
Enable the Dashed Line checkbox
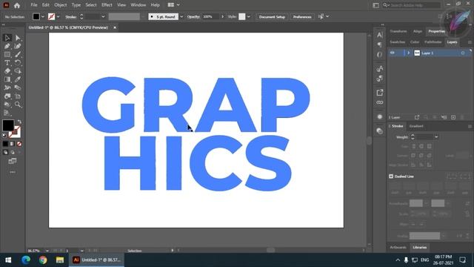(391, 177)
